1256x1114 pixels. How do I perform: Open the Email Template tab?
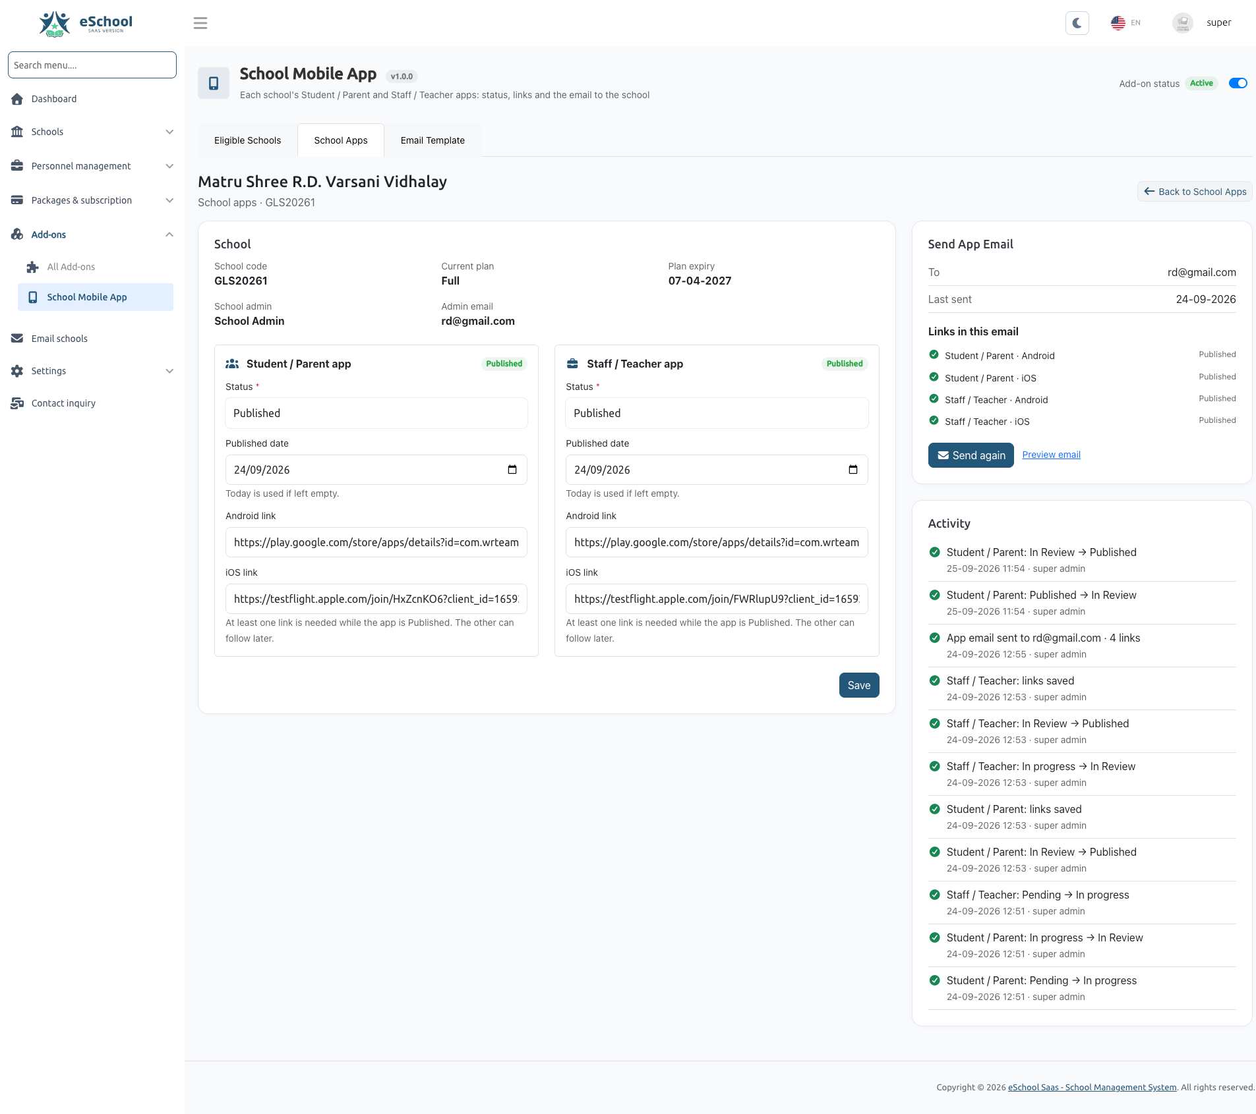433,140
